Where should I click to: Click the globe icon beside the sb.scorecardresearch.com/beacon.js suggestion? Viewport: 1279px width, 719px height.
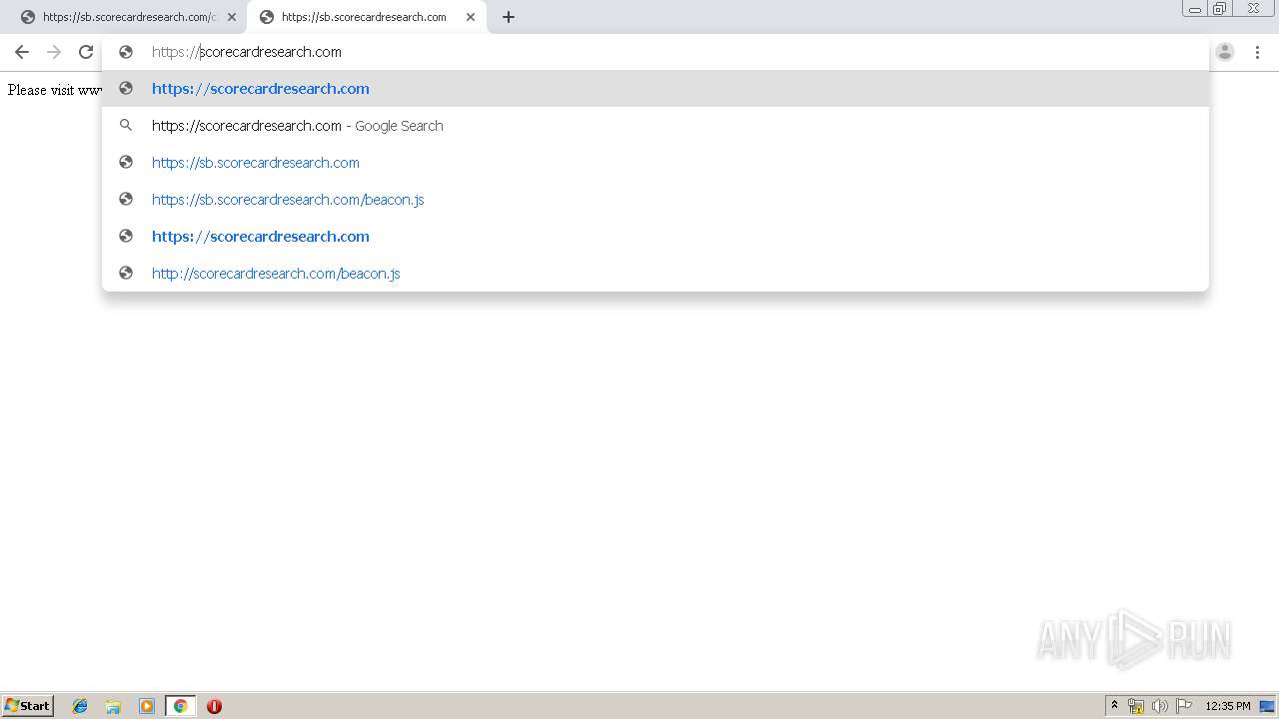126,200
